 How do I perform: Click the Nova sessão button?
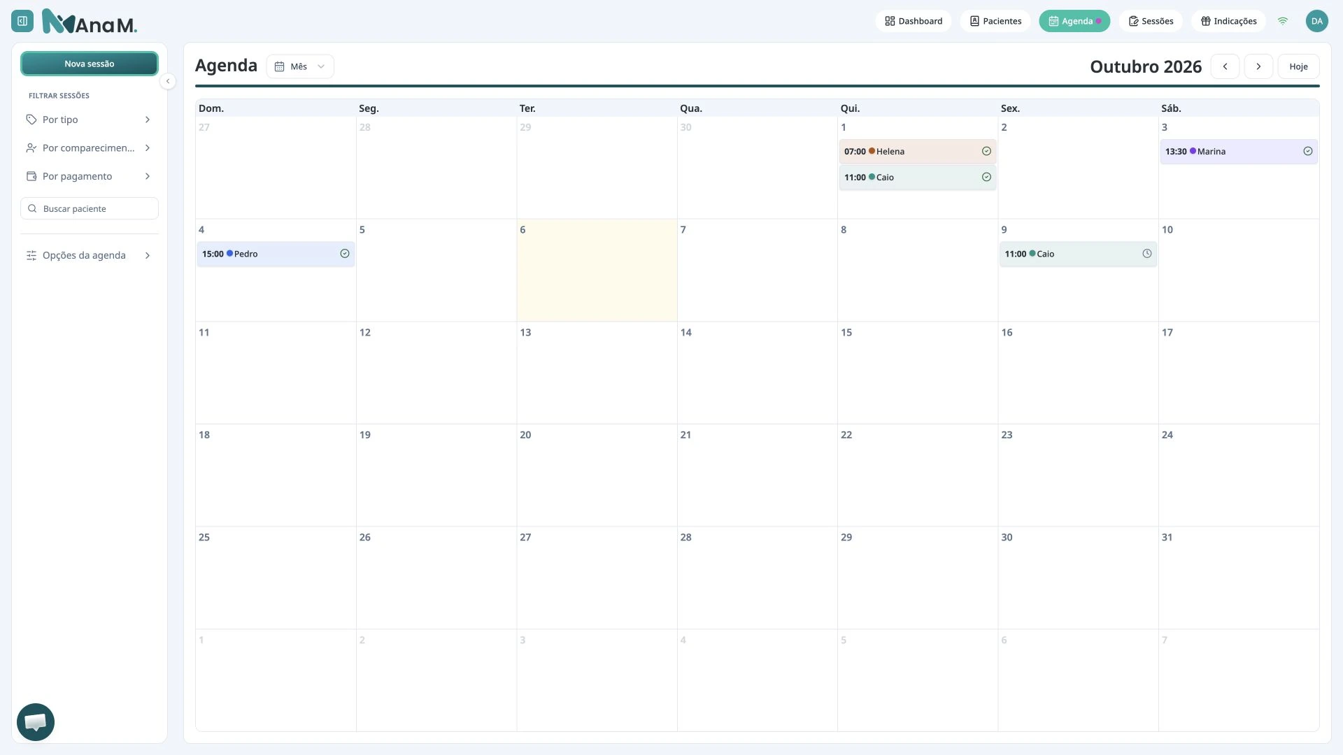coord(90,64)
